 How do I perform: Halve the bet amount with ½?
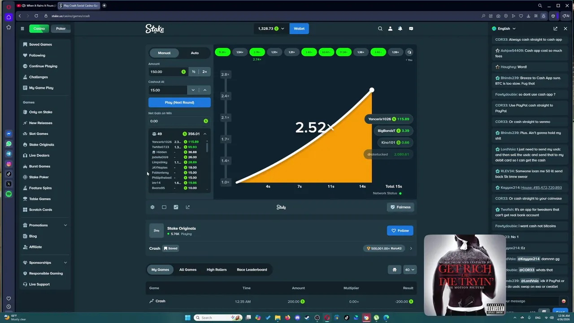coord(194,72)
